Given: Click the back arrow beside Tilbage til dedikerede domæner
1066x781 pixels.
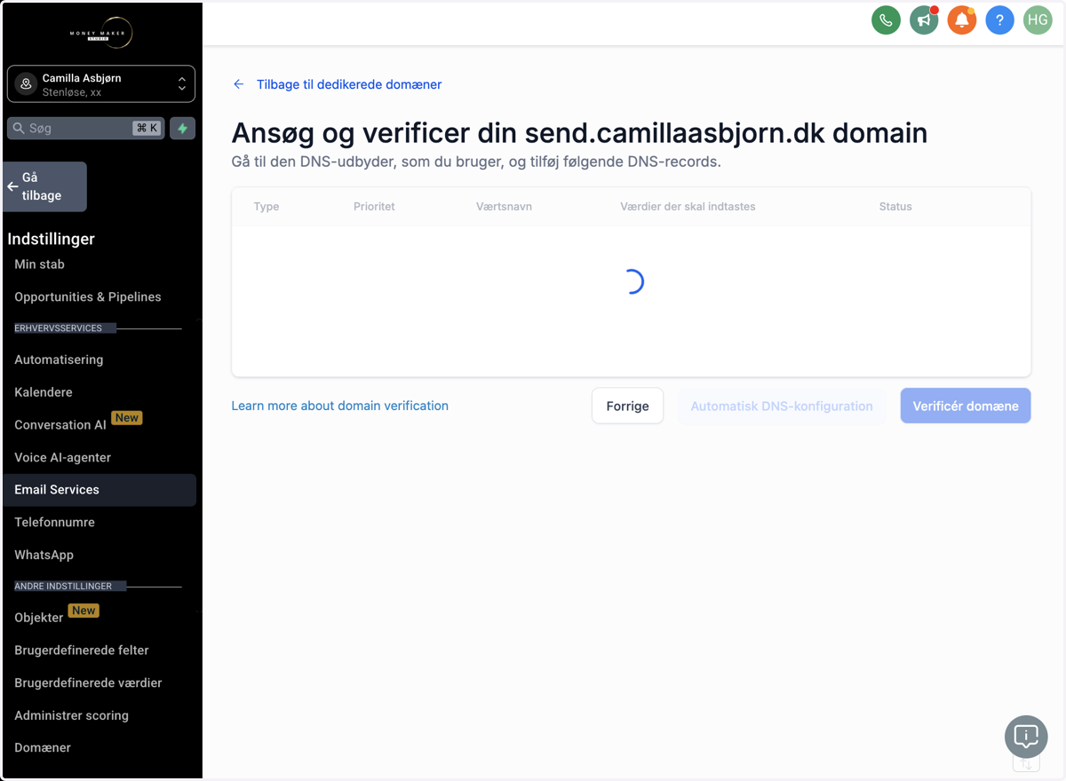Looking at the screenshot, I should pos(238,84).
